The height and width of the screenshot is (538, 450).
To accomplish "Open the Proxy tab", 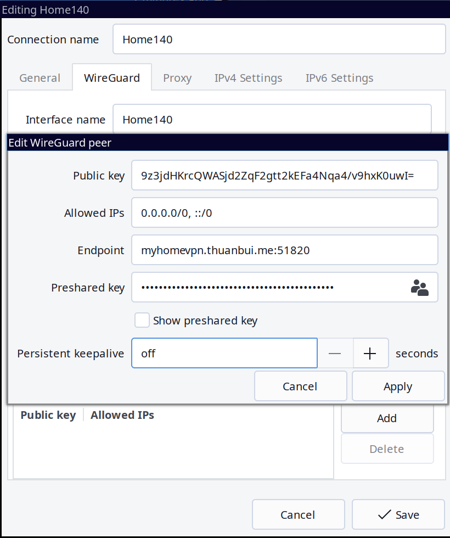I will point(177,78).
